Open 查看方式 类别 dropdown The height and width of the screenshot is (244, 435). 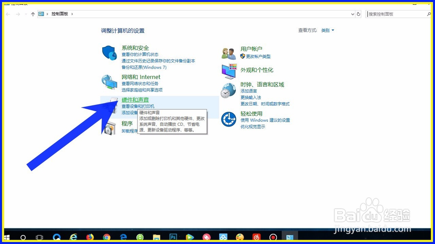click(328, 30)
